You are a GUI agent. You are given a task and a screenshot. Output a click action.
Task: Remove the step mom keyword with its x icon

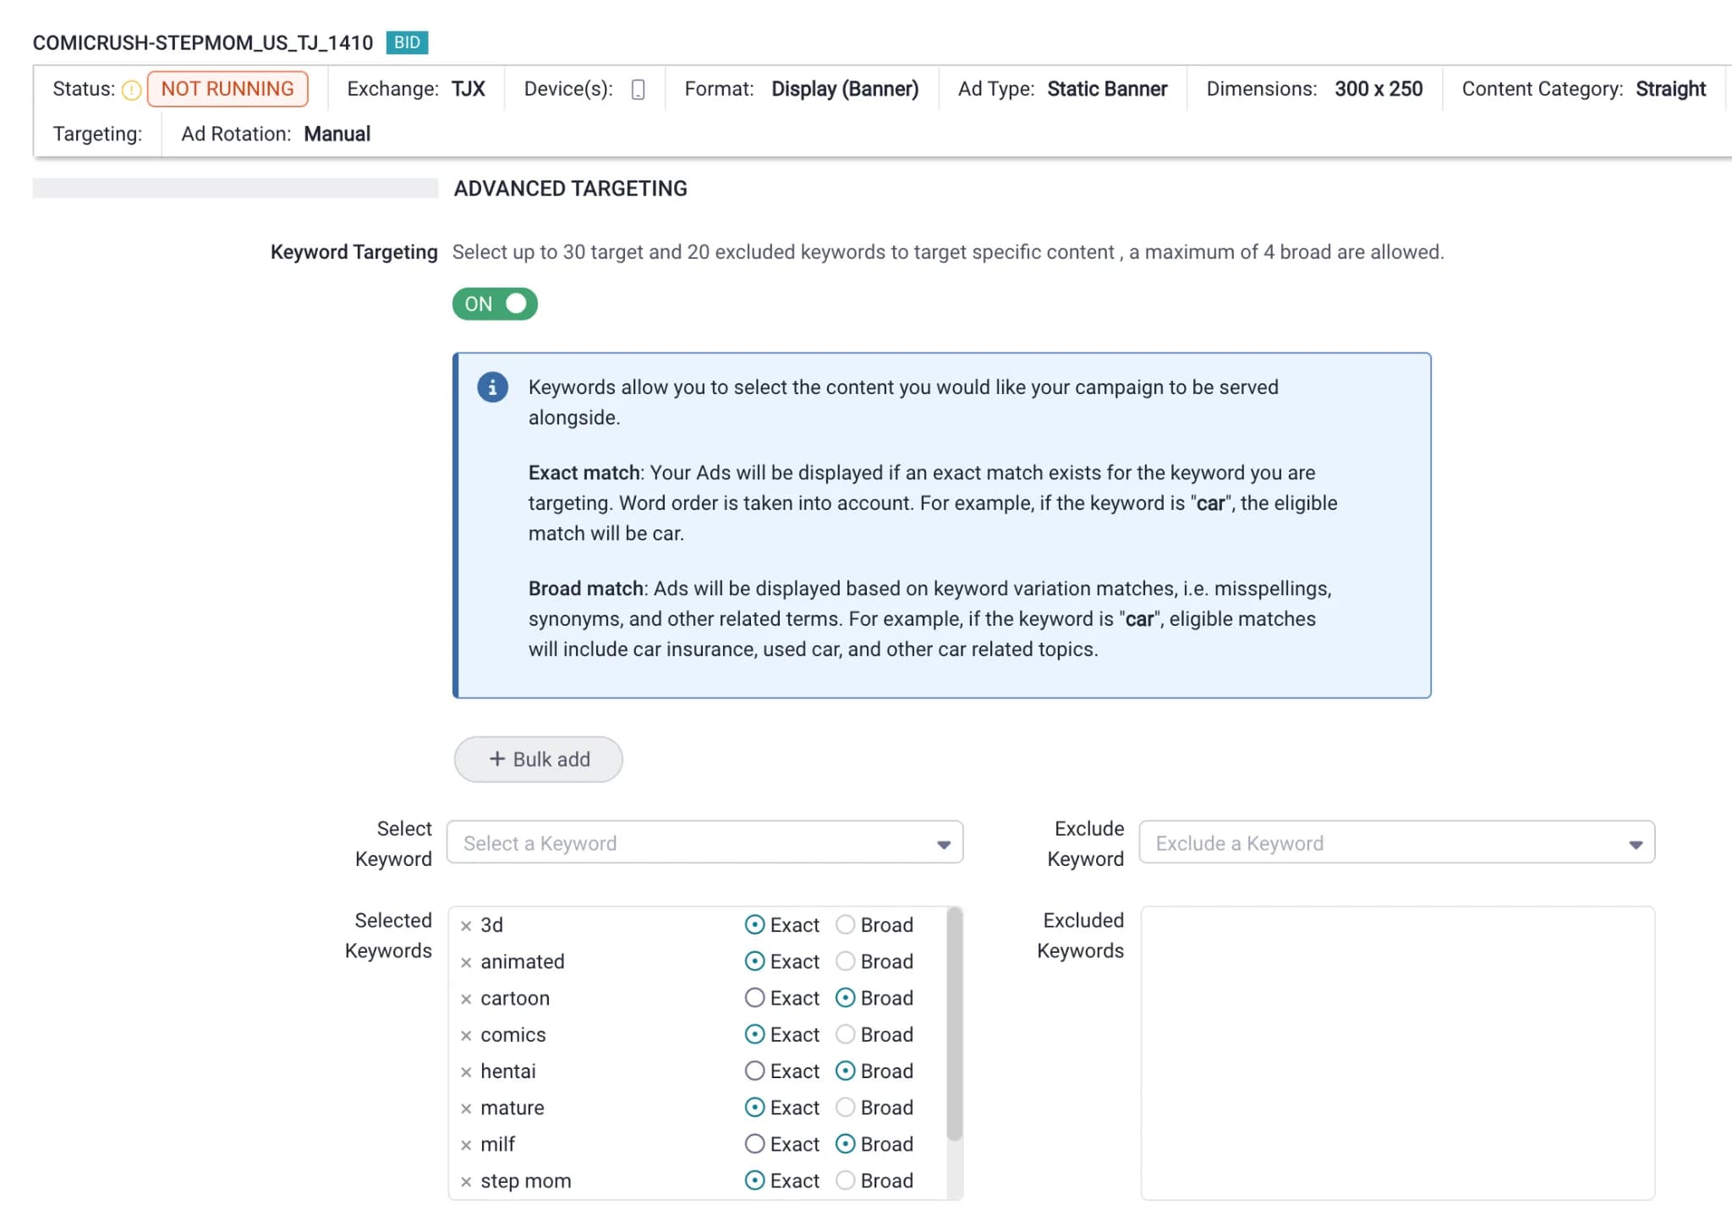click(x=466, y=1181)
